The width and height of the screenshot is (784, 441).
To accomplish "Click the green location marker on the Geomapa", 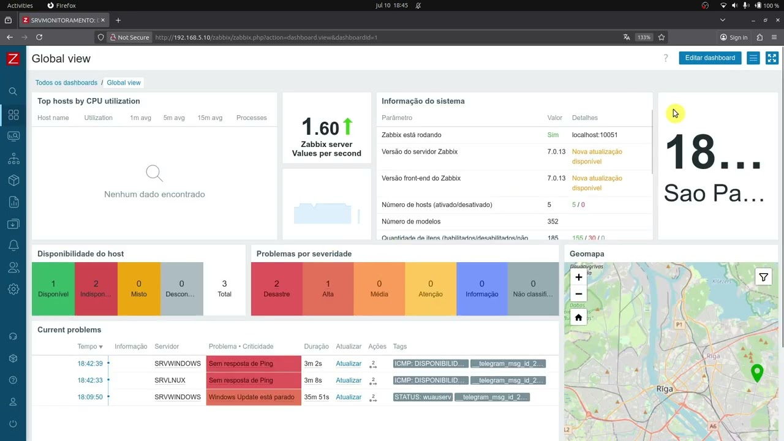I will click(757, 373).
